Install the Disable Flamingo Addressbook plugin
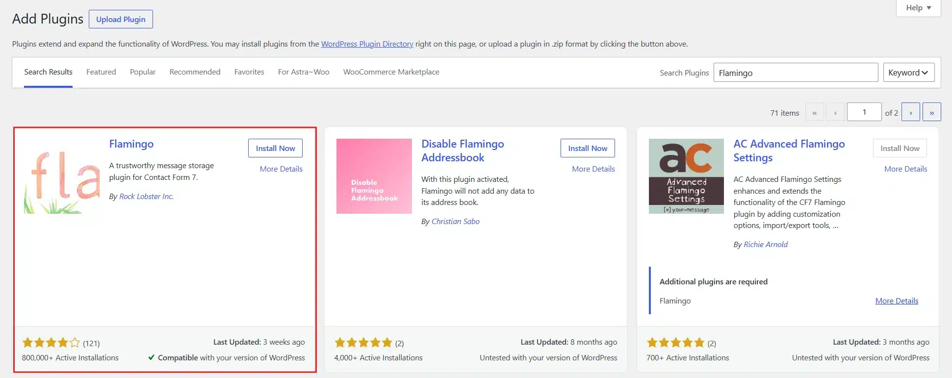 click(x=588, y=148)
